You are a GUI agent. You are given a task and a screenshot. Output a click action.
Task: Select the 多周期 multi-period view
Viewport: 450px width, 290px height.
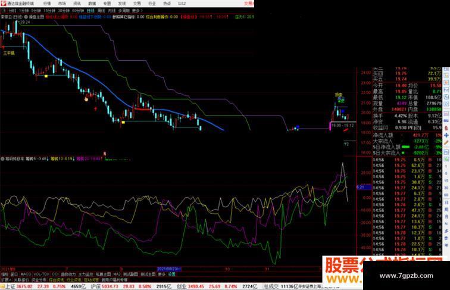click(124, 11)
